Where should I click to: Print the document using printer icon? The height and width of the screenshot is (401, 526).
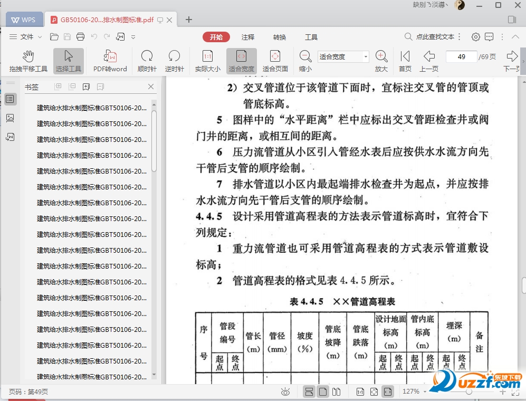point(81,37)
